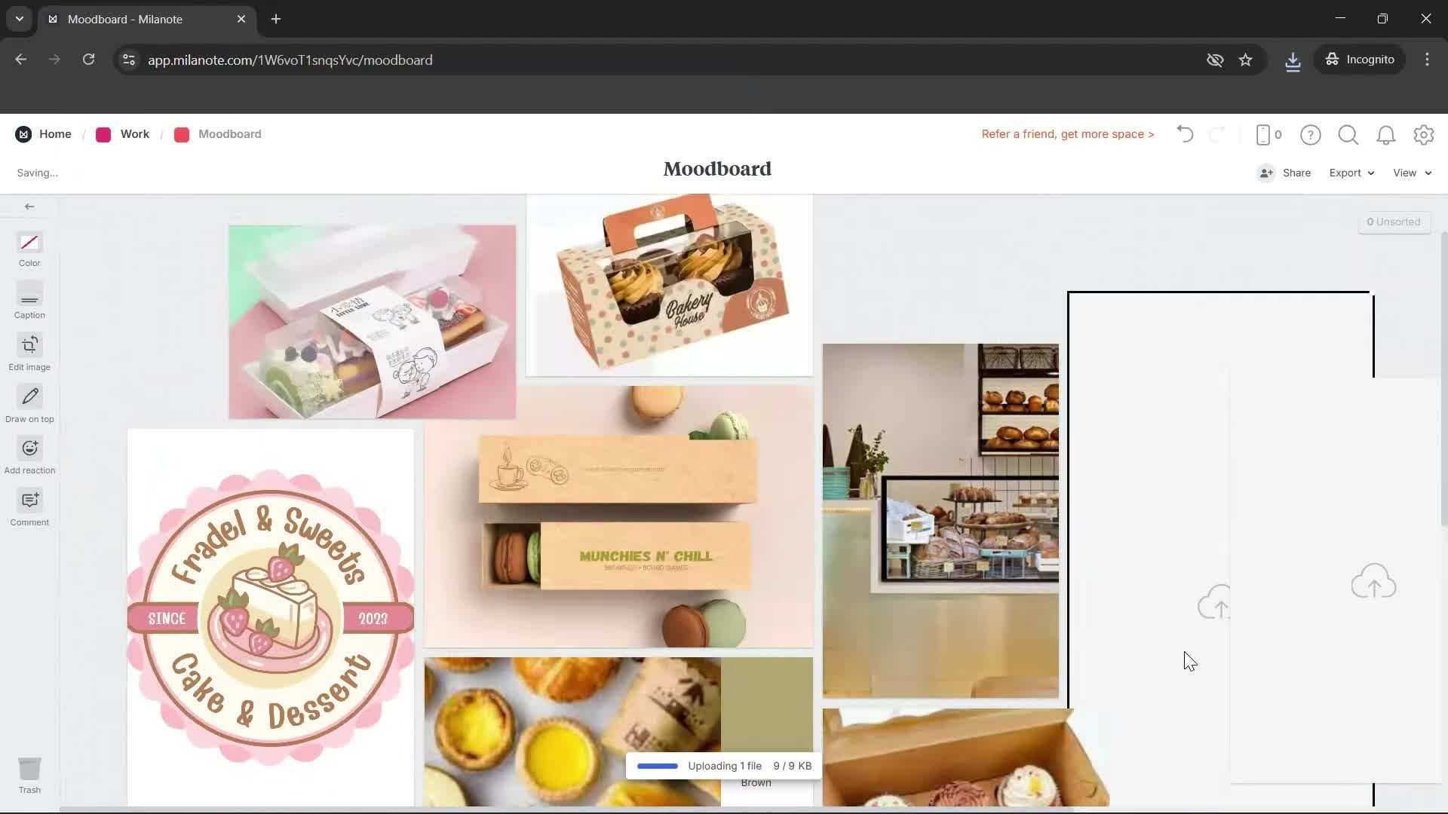Click the undo arrow icon
The height and width of the screenshot is (814, 1448).
click(1185, 134)
